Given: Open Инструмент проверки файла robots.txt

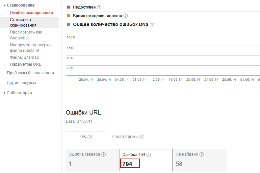Looking at the screenshot, I should (x=30, y=48).
